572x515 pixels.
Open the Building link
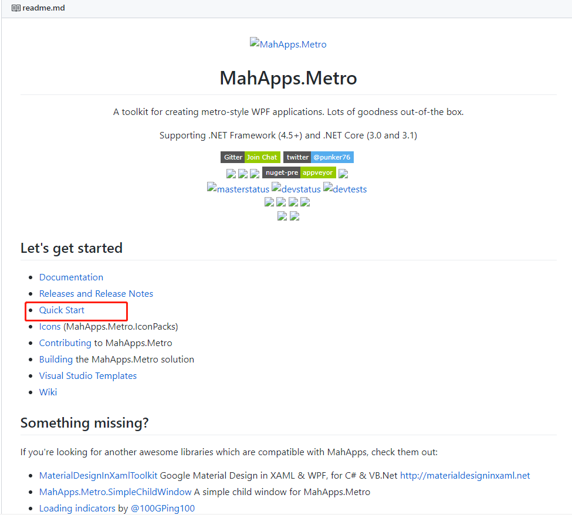coord(56,359)
